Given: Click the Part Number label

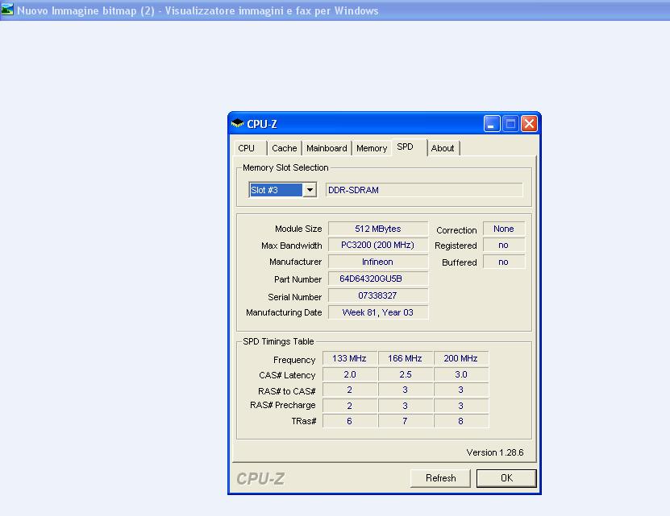Looking at the screenshot, I should point(298,279).
